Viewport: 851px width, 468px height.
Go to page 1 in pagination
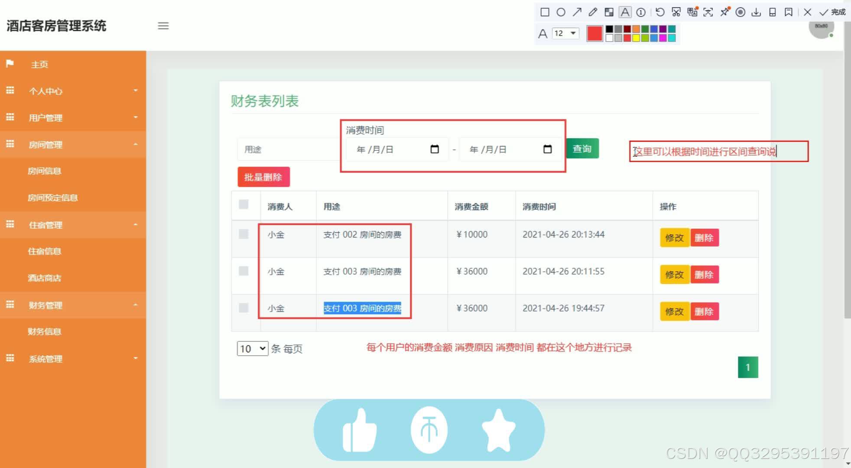pos(748,367)
